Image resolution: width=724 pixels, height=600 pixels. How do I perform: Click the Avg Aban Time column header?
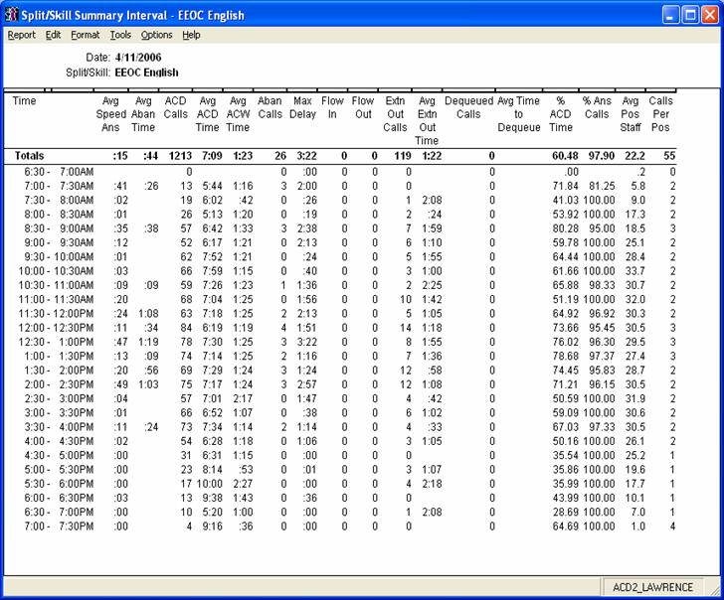143,114
